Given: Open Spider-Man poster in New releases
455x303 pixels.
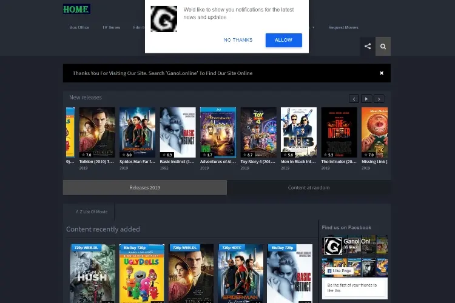Looking at the screenshot, I should pos(137,132).
